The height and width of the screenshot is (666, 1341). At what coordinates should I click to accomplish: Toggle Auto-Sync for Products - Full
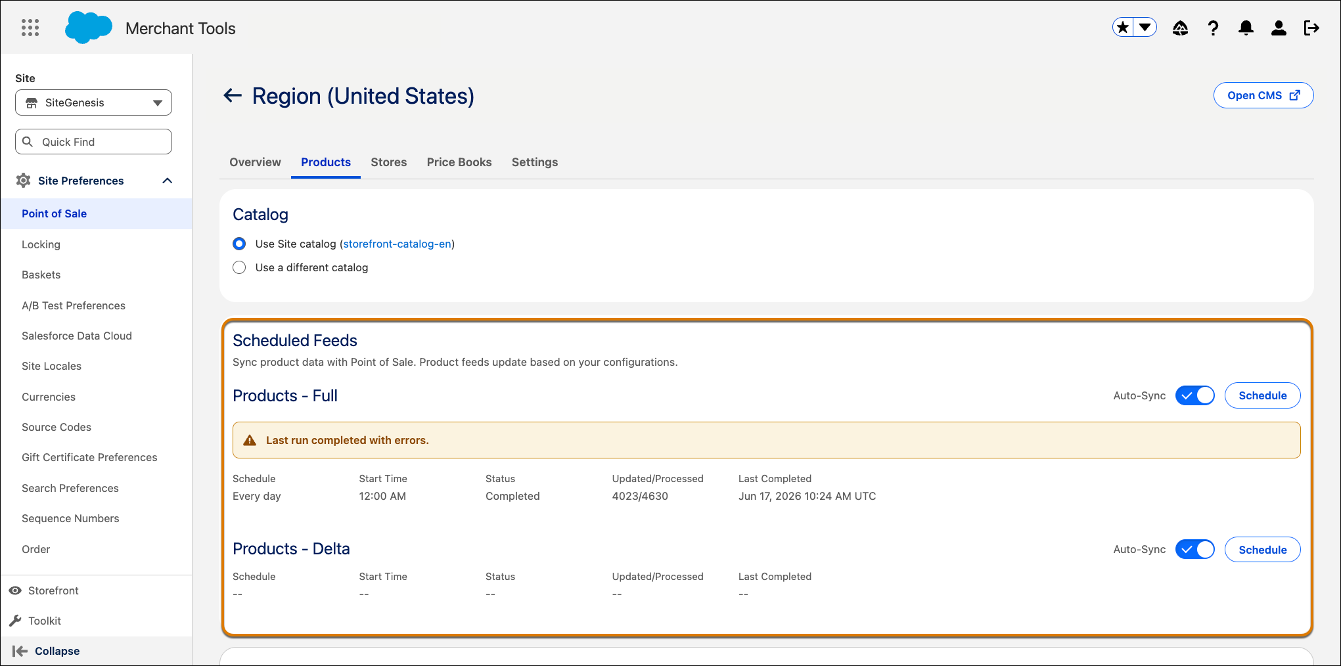click(1194, 395)
